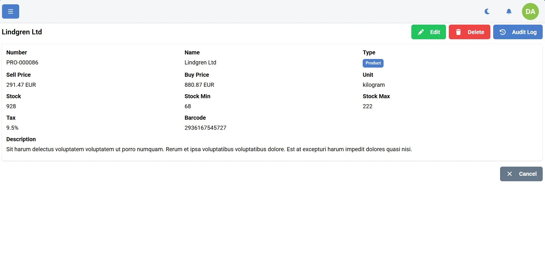Click the description paragraph text
The width and height of the screenshot is (545, 262).
[209, 149]
